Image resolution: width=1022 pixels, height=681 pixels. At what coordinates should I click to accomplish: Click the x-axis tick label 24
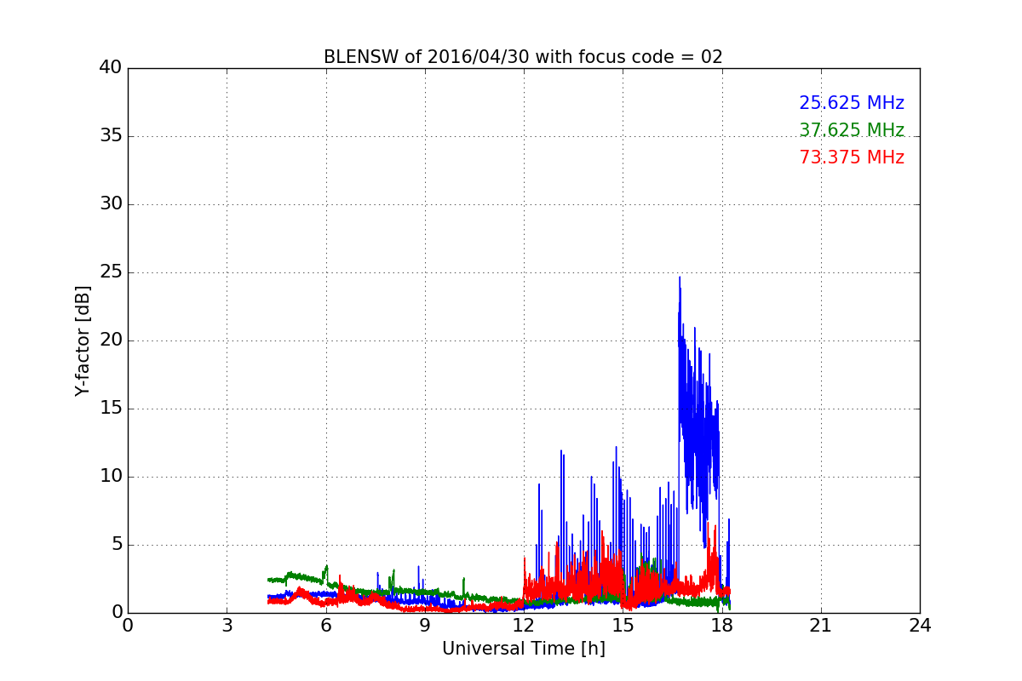point(920,625)
